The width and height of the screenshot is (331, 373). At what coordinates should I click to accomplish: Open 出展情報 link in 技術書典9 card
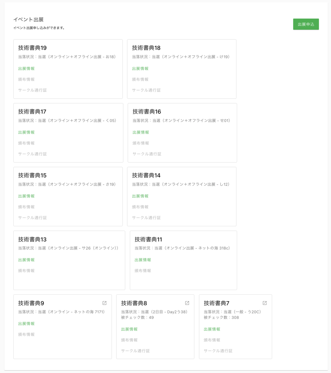[x=26, y=324]
